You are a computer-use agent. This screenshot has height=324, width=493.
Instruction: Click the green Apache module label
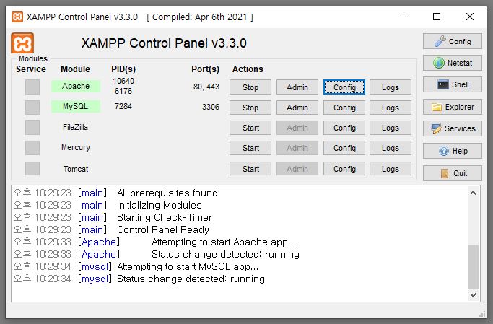76,86
